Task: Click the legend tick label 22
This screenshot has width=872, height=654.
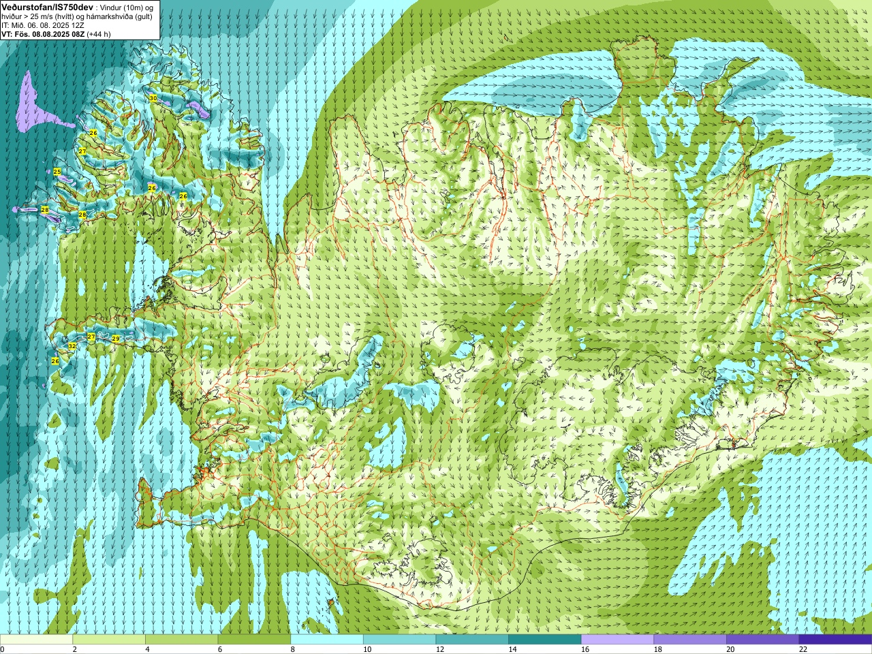Action: coord(803,649)
